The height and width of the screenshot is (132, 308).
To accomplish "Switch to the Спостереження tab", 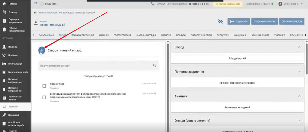I will 122,35.
